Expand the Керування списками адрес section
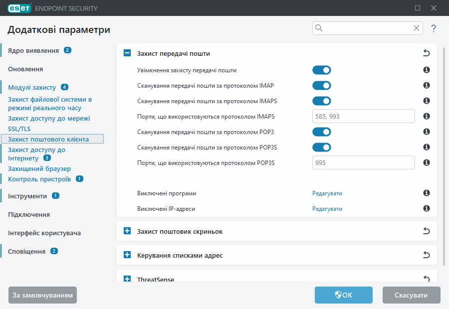 pyautogui.click(x=127, y=255)
